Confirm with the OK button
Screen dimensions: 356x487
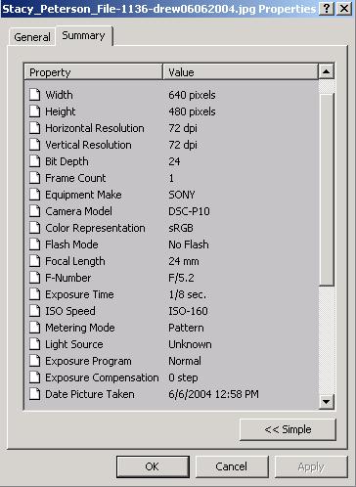tap(153, 466)
